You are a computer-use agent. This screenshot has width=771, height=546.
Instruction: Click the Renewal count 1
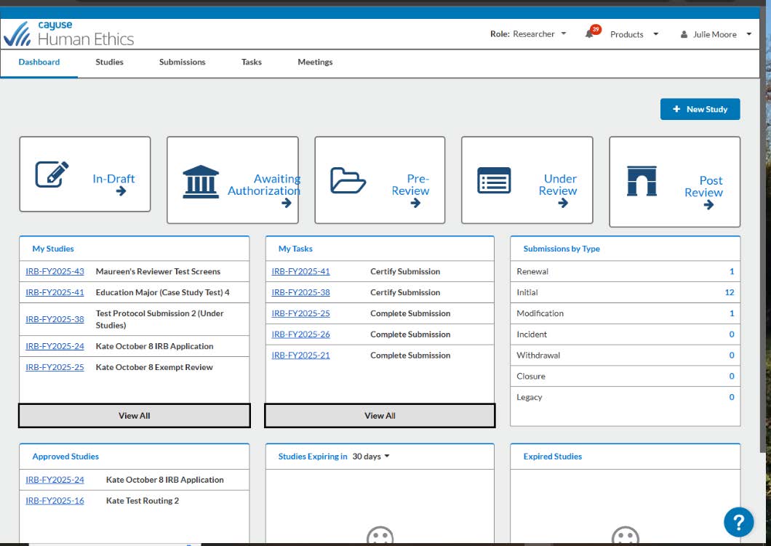732,271
